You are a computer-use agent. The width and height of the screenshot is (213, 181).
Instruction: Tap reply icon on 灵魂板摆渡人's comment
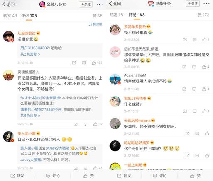(x=85, y=124)
